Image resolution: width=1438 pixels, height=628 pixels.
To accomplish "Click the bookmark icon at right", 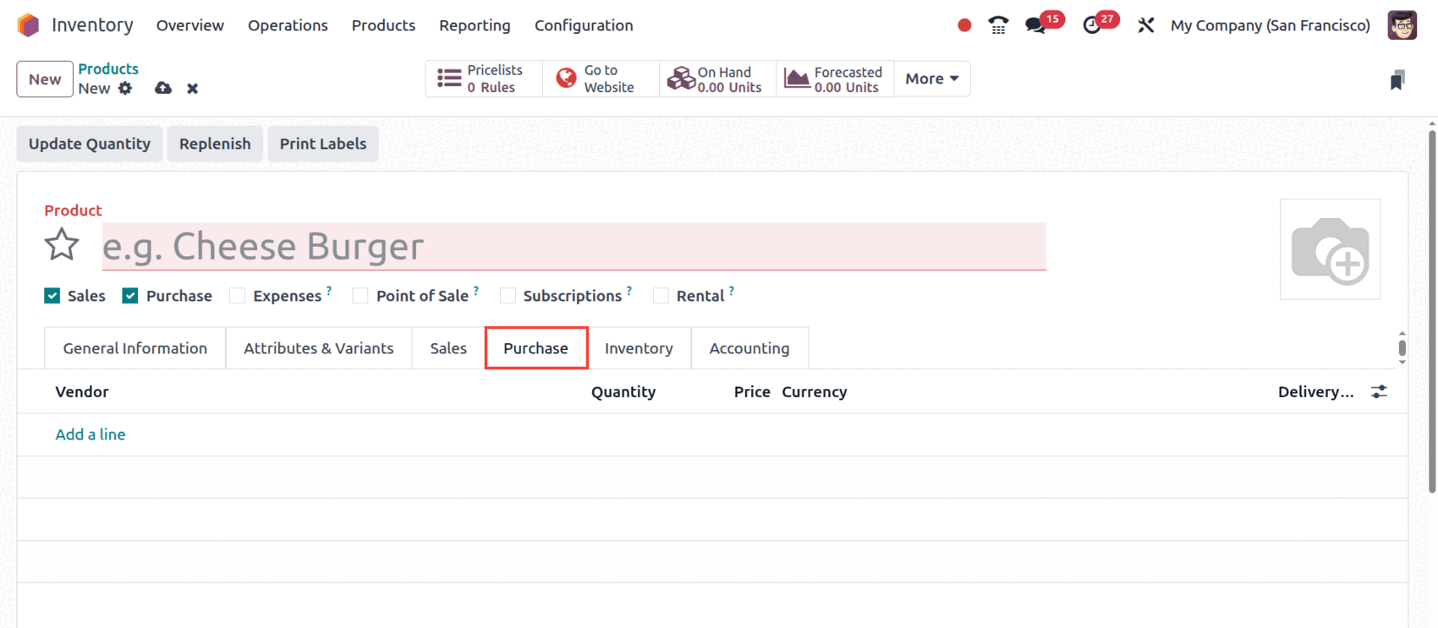I will click(1397, 80).
